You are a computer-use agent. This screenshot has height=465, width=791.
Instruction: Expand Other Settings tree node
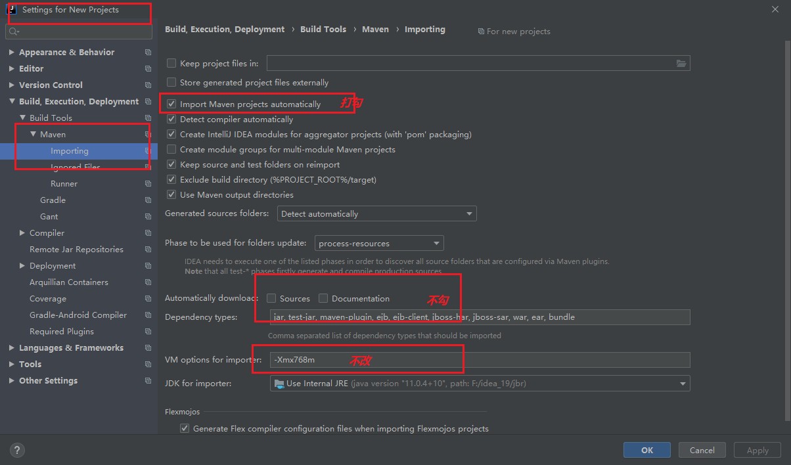point(12,381)
